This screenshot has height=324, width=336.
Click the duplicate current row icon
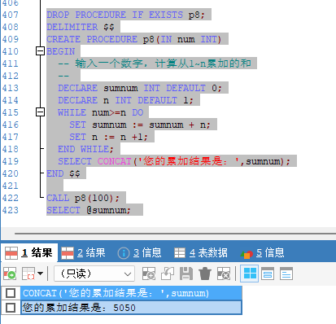point(168,274)
